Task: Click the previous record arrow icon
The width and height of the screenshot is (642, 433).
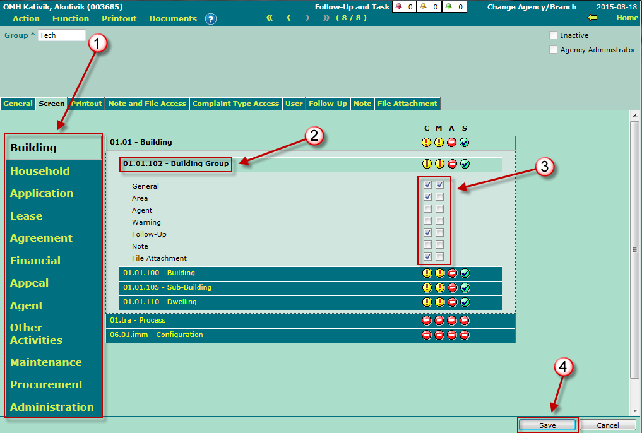Action: pos(288,18)
